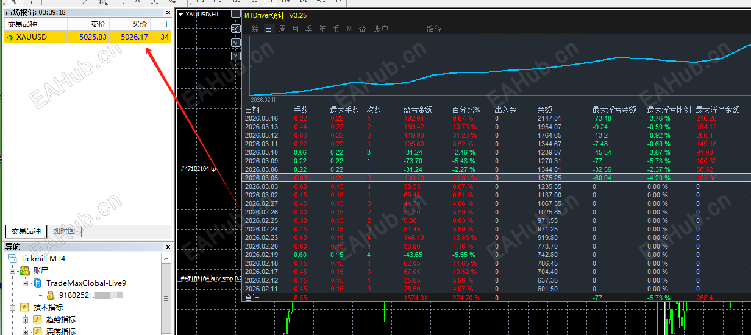Image resolution: width=751 pixels, height=335 pixels.
Task: Switch to the 备 tab in MTDriver
Action: 363,29
